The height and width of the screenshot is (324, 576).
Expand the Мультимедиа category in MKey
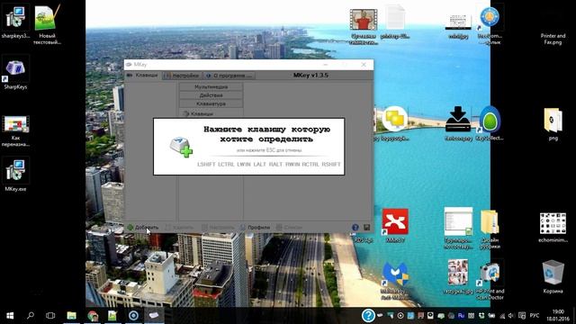pyautogui.click(x=211, y=86)
